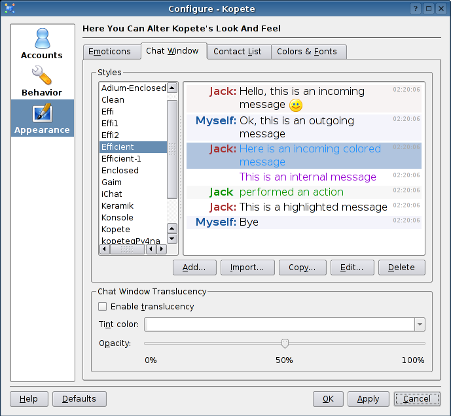
Task: Click the Tint color combo box field
Action: pos(285,324)
